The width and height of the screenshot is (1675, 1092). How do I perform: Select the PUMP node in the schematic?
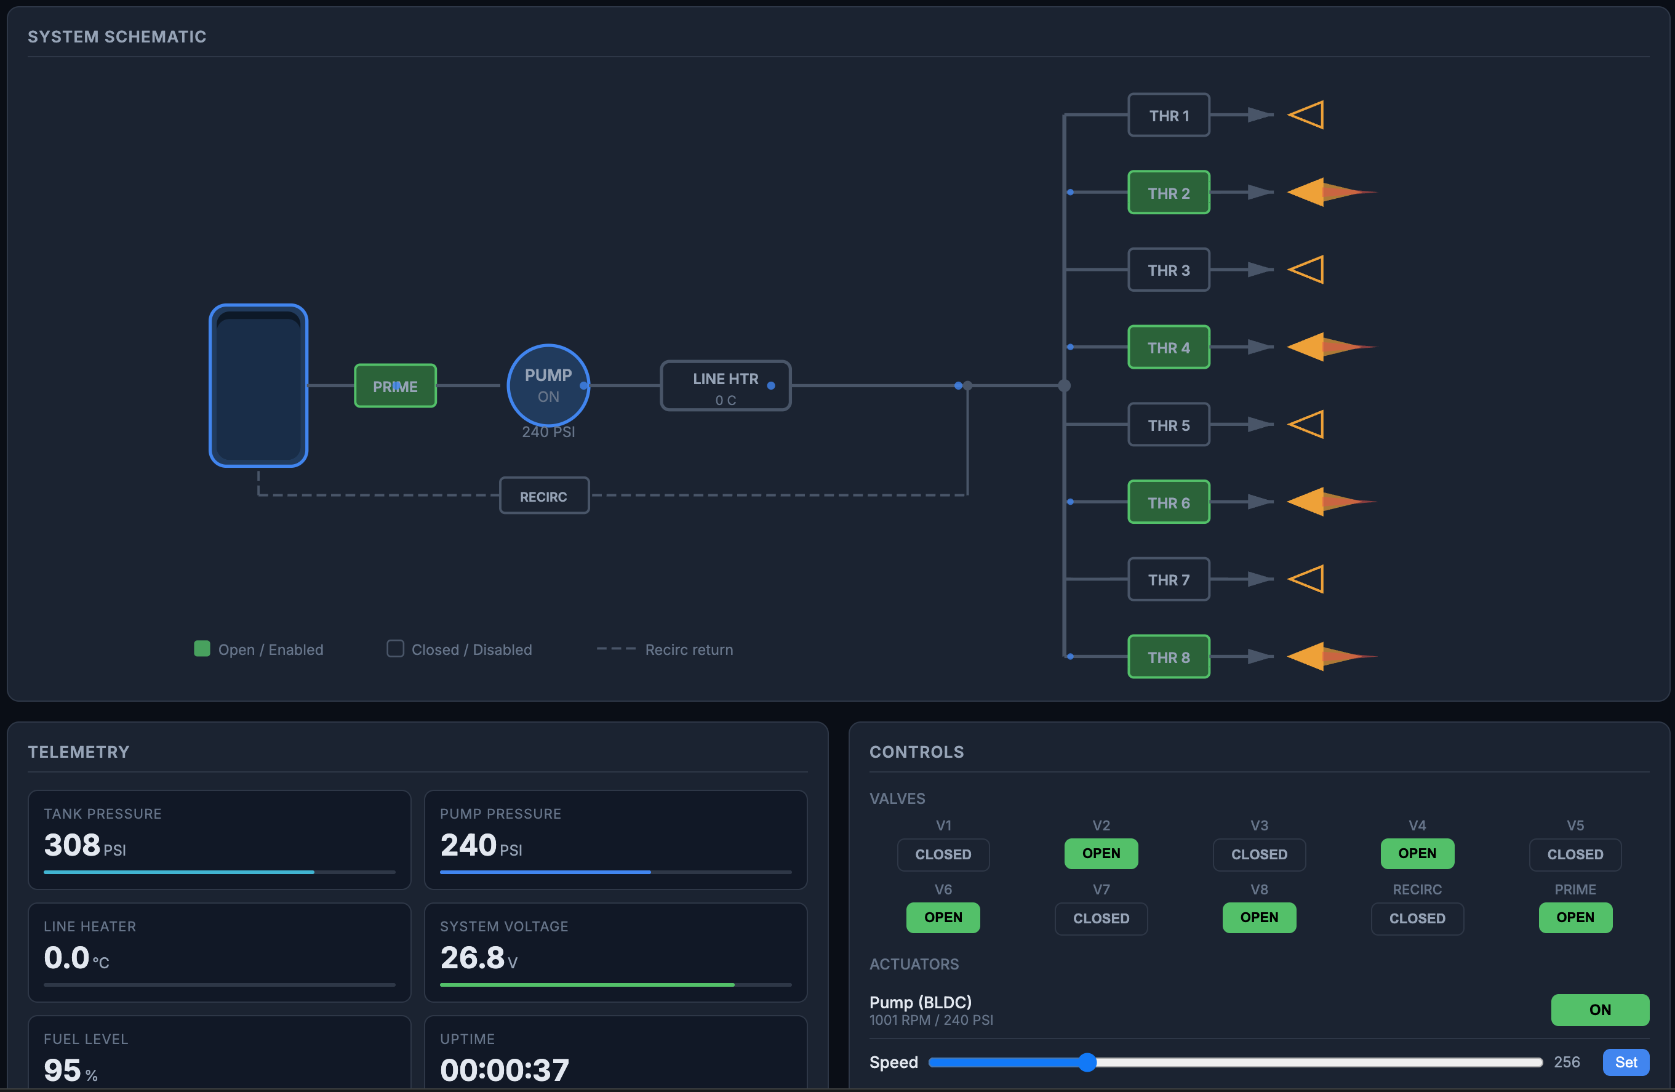point(548,386)
